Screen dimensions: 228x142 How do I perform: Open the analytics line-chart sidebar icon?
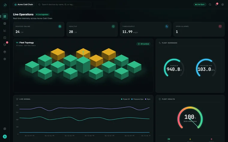click(x=5, y=30)
